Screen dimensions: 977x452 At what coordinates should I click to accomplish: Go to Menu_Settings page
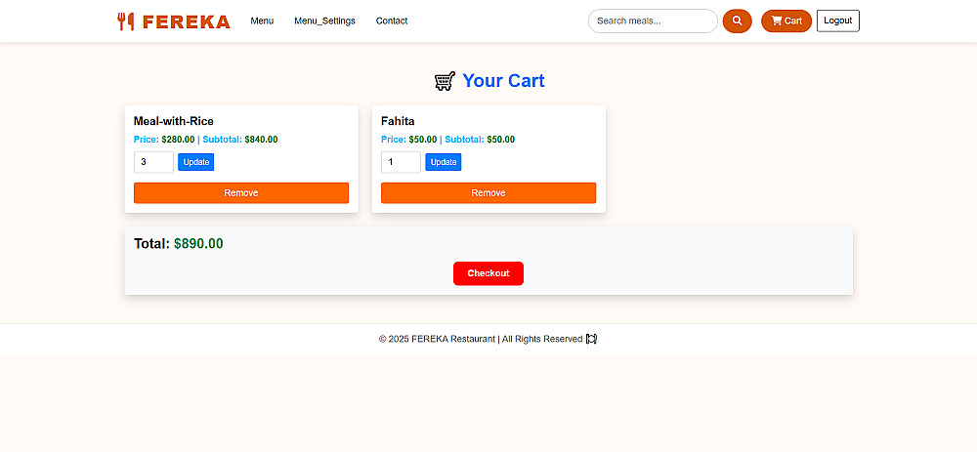(x=324, y=21)
